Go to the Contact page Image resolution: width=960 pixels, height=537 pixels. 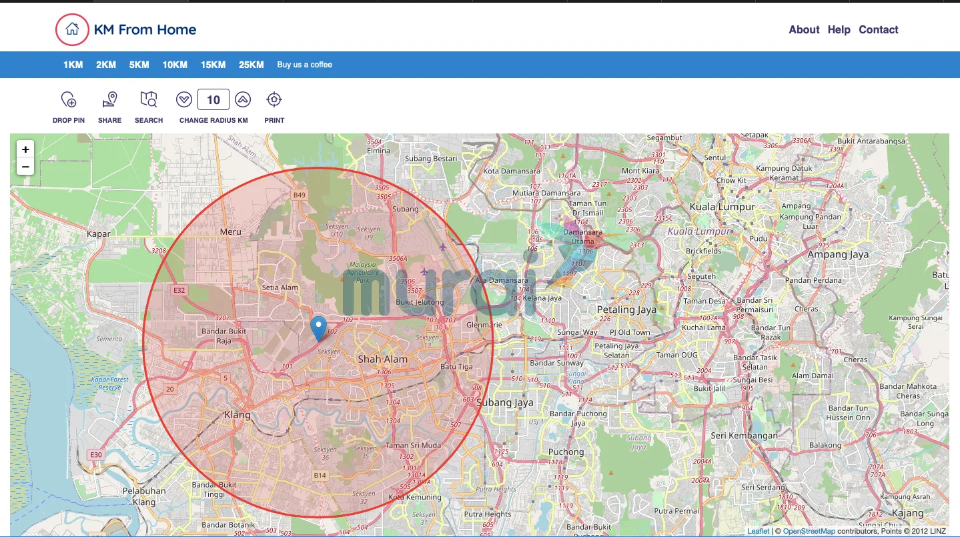coord(878,29)
